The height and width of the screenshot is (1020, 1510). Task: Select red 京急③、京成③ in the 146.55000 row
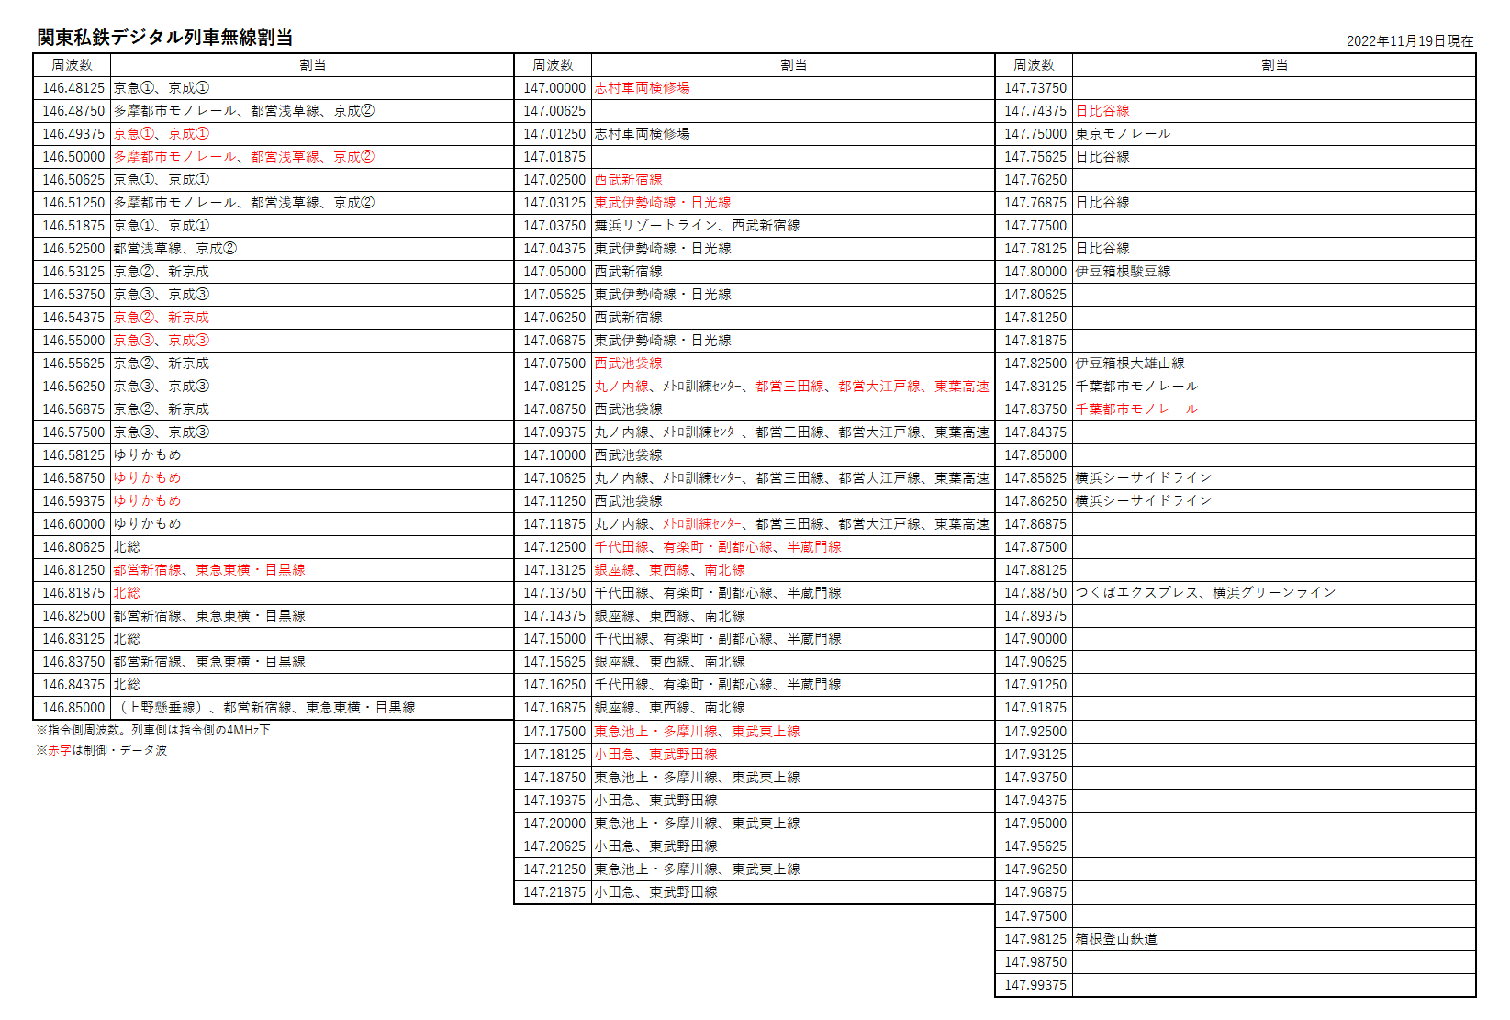(x=162, y=341)
